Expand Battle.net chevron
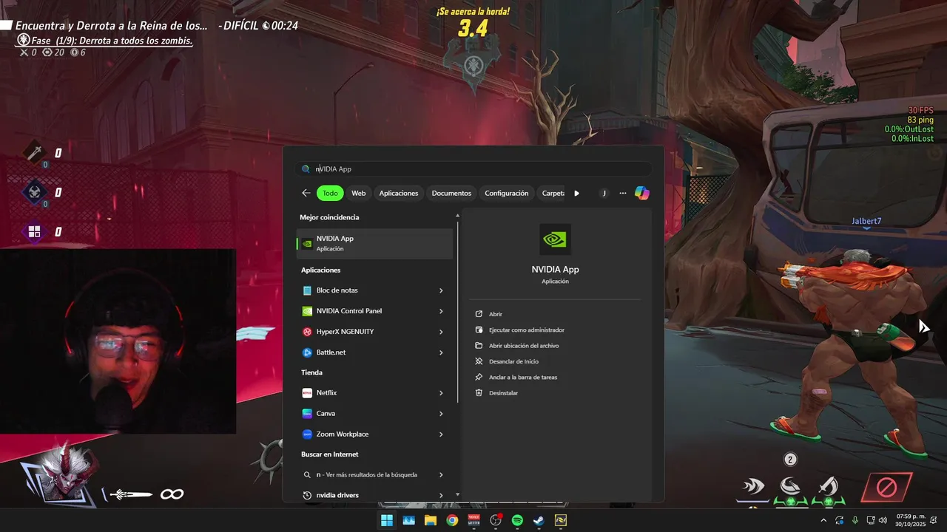This screenshot has height=532, width=947. [x=441, y=352]
